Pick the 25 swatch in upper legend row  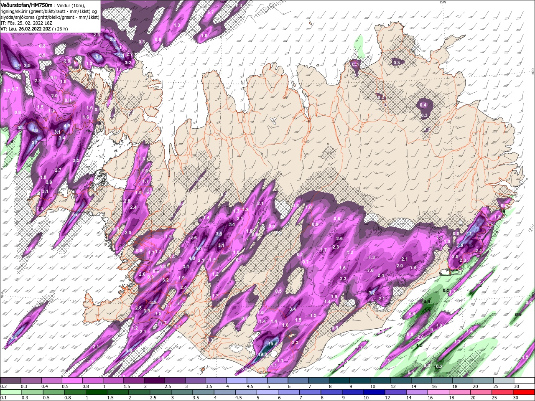pos(504,381)
